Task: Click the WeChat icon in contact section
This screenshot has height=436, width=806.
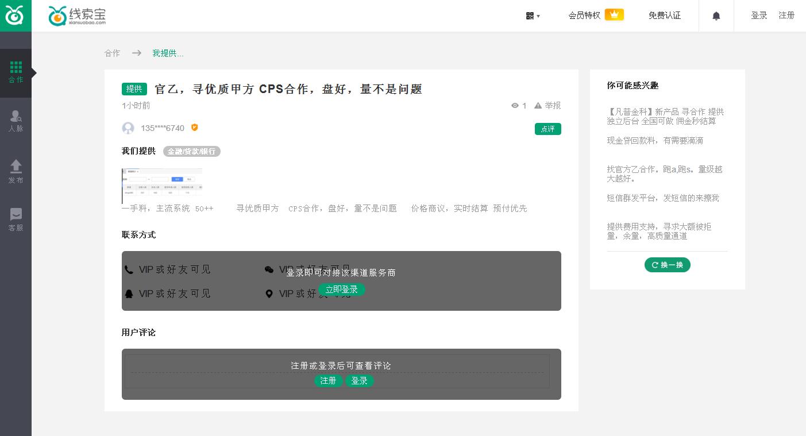Action: [x=269, y=269]
